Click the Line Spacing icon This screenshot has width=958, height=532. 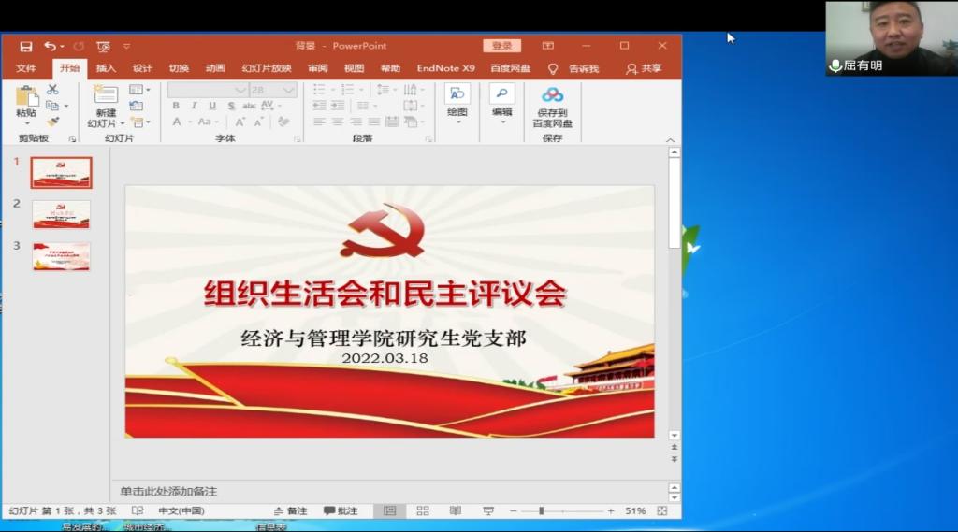383,90
